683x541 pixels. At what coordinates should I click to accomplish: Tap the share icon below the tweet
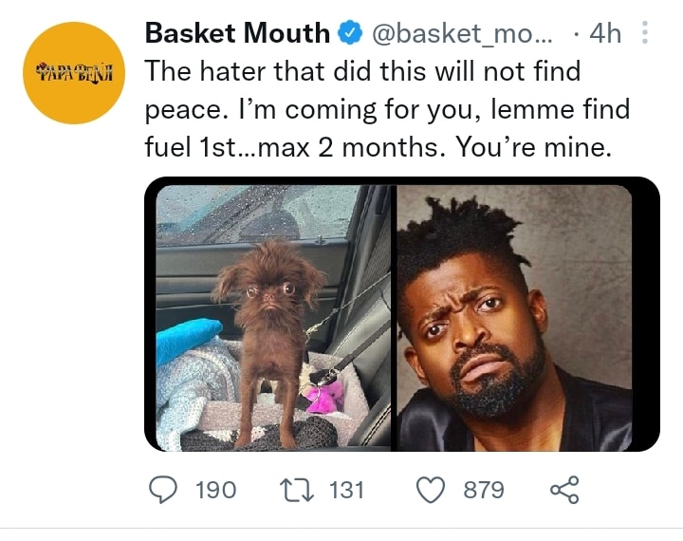click(x=564, y=490)
